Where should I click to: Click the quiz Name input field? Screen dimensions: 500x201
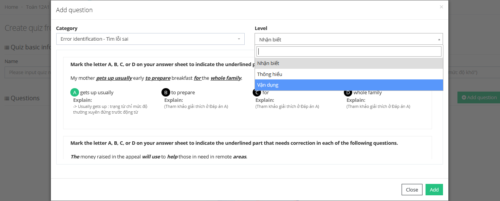click(27, 72)
